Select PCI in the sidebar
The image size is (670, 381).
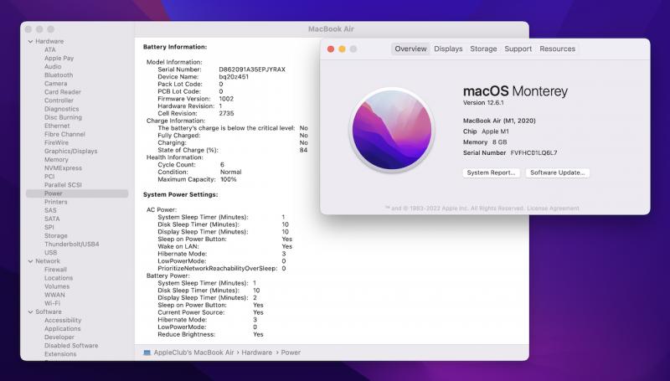pos(49,177)
